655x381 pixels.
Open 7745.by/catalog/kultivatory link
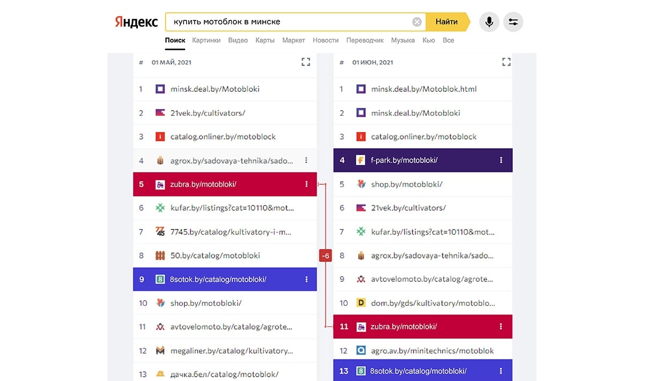pos(232,232)
